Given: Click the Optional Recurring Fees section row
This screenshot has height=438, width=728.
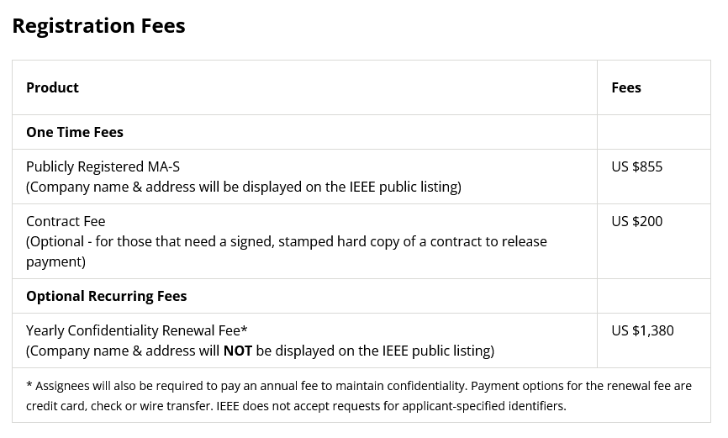Looking at the screenshot, I should tap(107, 296).
